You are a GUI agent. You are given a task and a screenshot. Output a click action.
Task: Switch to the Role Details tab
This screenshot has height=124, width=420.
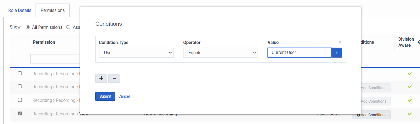[20, 11]
